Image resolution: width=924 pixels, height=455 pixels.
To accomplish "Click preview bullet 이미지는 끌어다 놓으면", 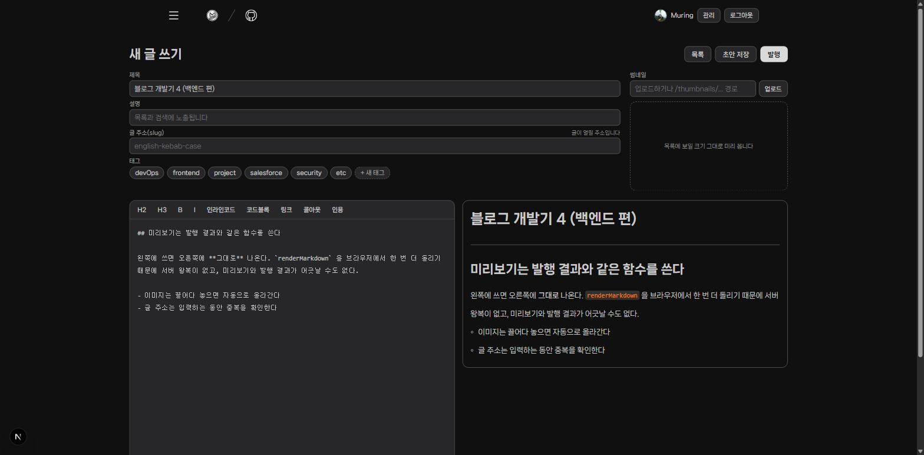I will pos(544,332).
